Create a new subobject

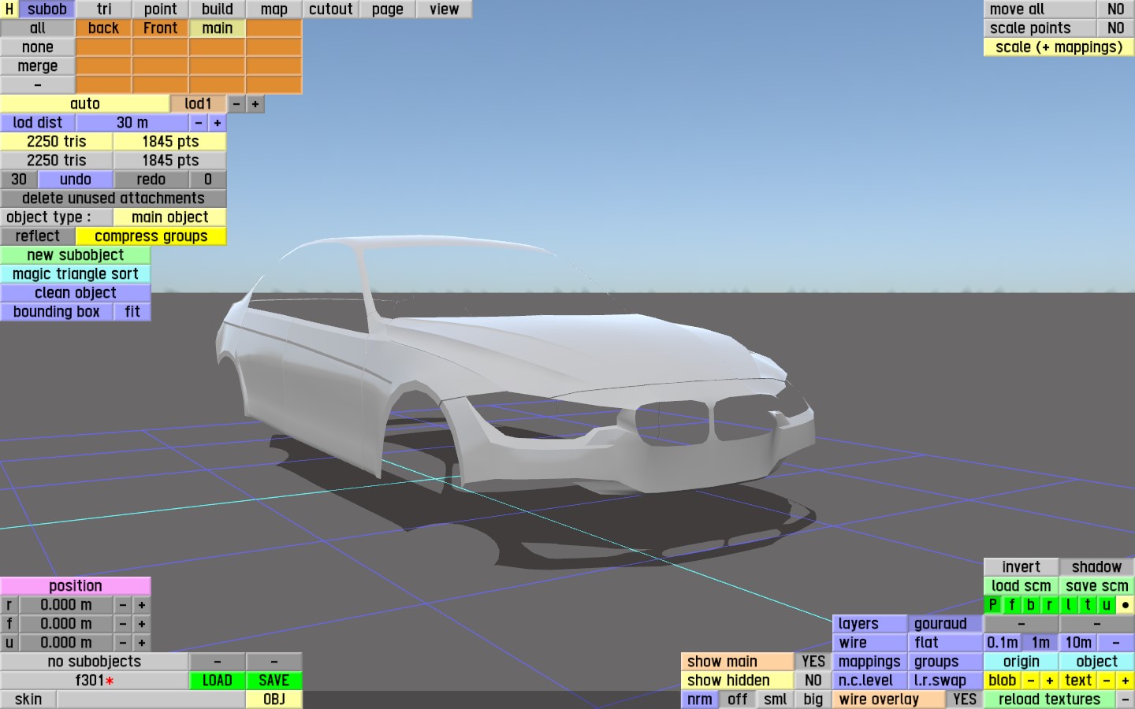(x=76, y=255)
